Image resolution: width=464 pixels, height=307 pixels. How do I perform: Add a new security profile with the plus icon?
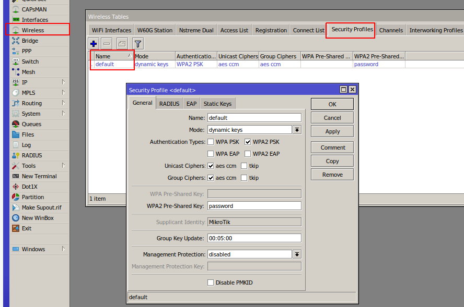click(x=94, y=43)
